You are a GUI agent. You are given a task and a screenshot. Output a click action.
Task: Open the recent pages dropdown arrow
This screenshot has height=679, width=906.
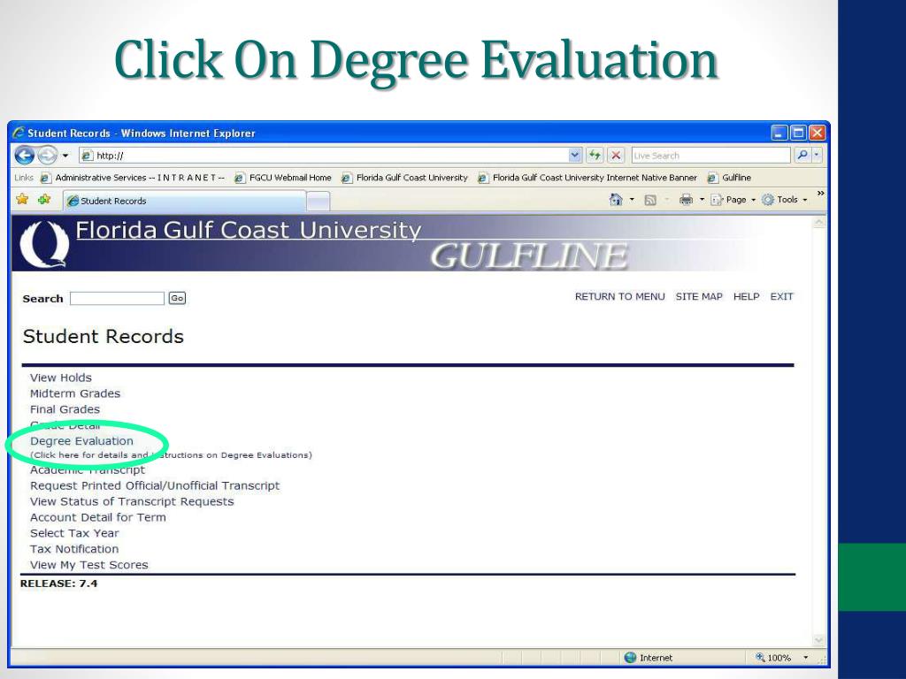[65, 156]
